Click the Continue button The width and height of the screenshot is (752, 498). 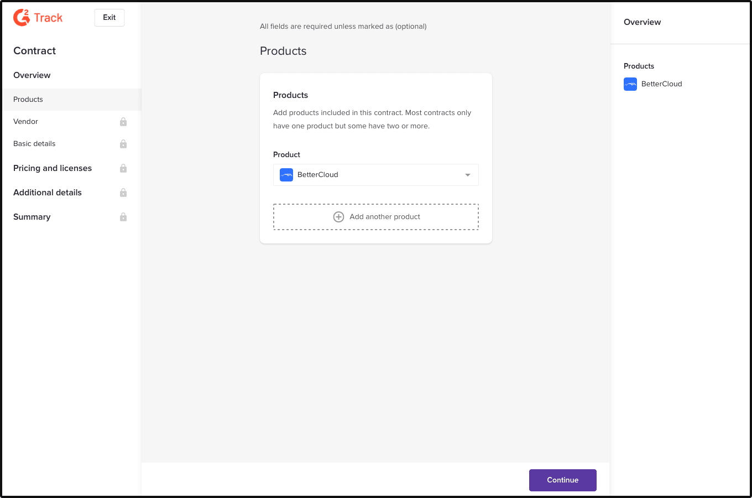[563, 480]
